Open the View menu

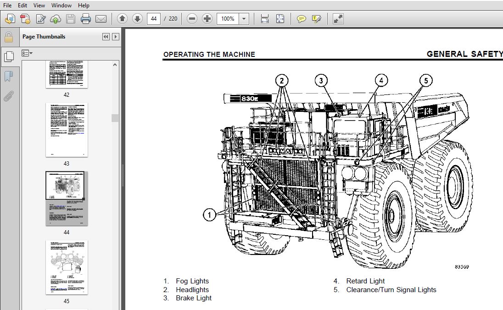(39, 6)
